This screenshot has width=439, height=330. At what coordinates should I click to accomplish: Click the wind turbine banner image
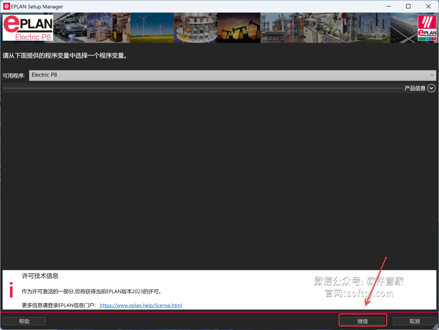click(x=152, y=28)
